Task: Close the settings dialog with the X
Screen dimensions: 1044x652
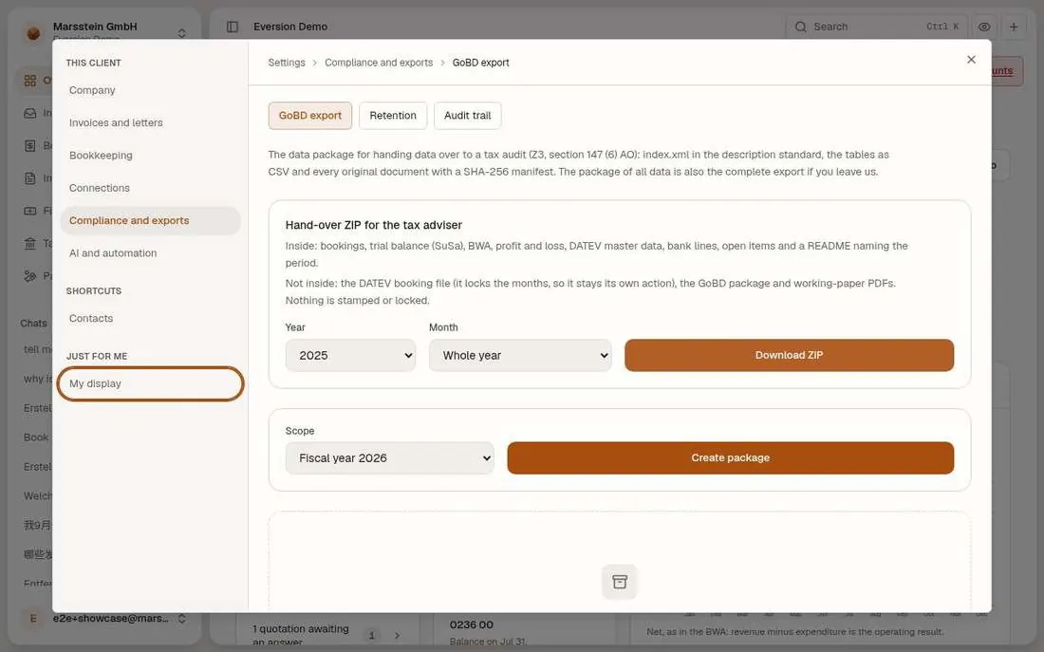Action: point(972,59)
